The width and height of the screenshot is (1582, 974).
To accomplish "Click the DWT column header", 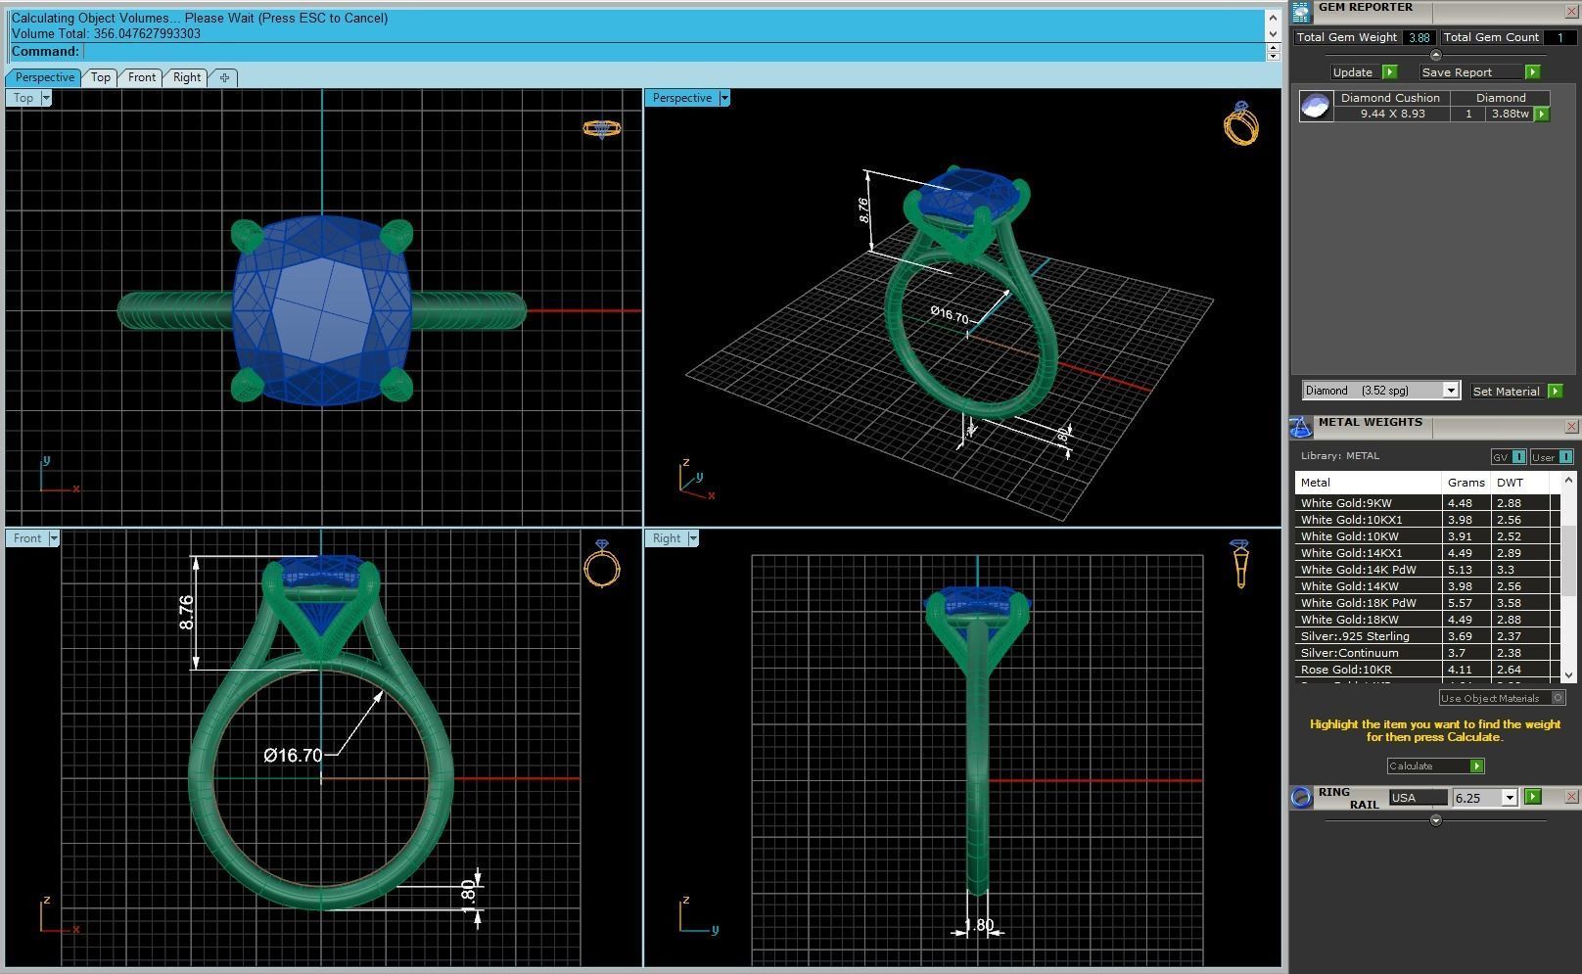I will (x=1520, y=483).
